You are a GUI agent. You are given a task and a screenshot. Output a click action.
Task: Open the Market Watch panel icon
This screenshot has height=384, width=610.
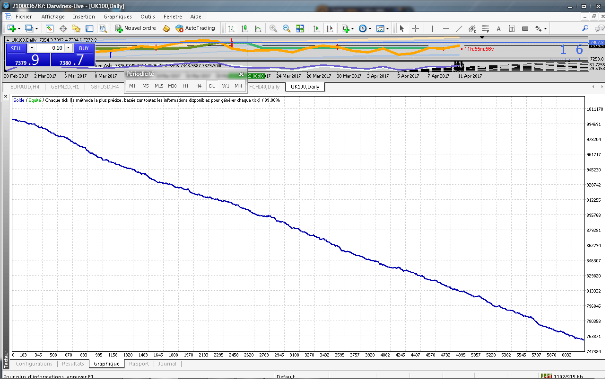(50, 28)
